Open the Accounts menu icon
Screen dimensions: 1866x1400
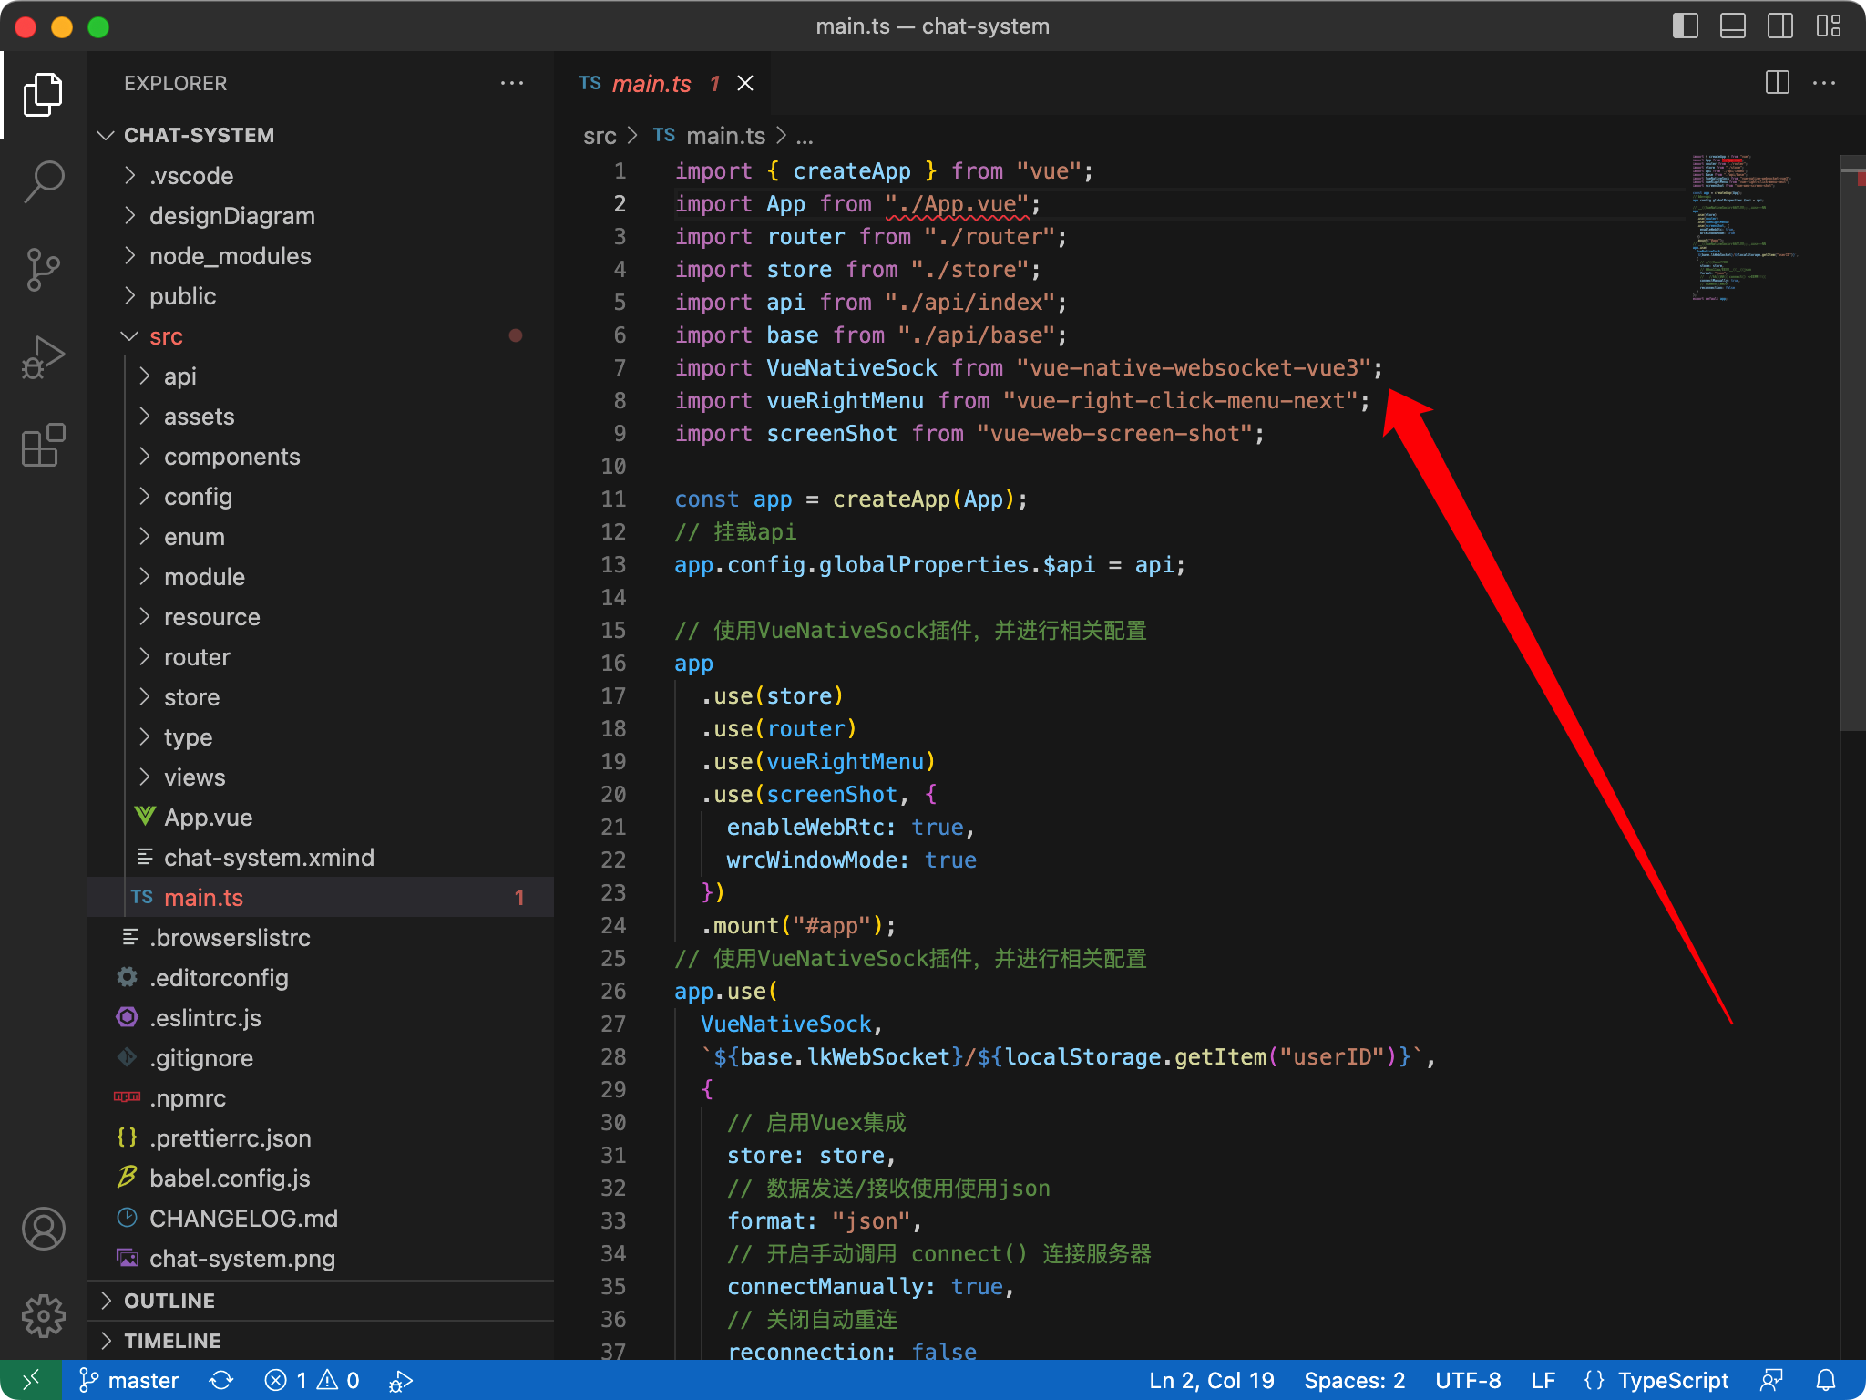pos(43,1229)
